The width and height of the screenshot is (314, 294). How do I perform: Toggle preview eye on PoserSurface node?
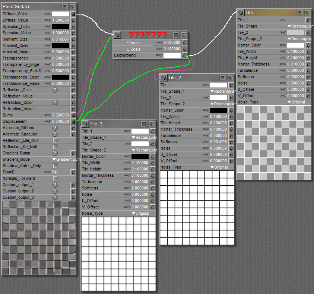73,7
